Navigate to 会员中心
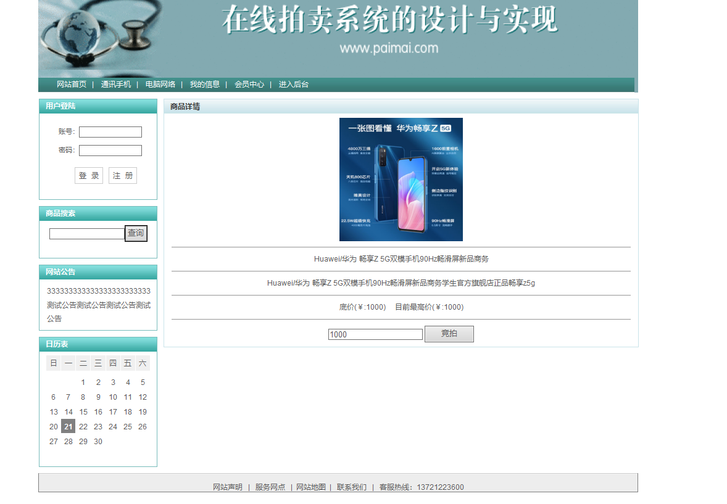This screenshot has height=504, width=727. pyautogui.click(x=249, y=85)
